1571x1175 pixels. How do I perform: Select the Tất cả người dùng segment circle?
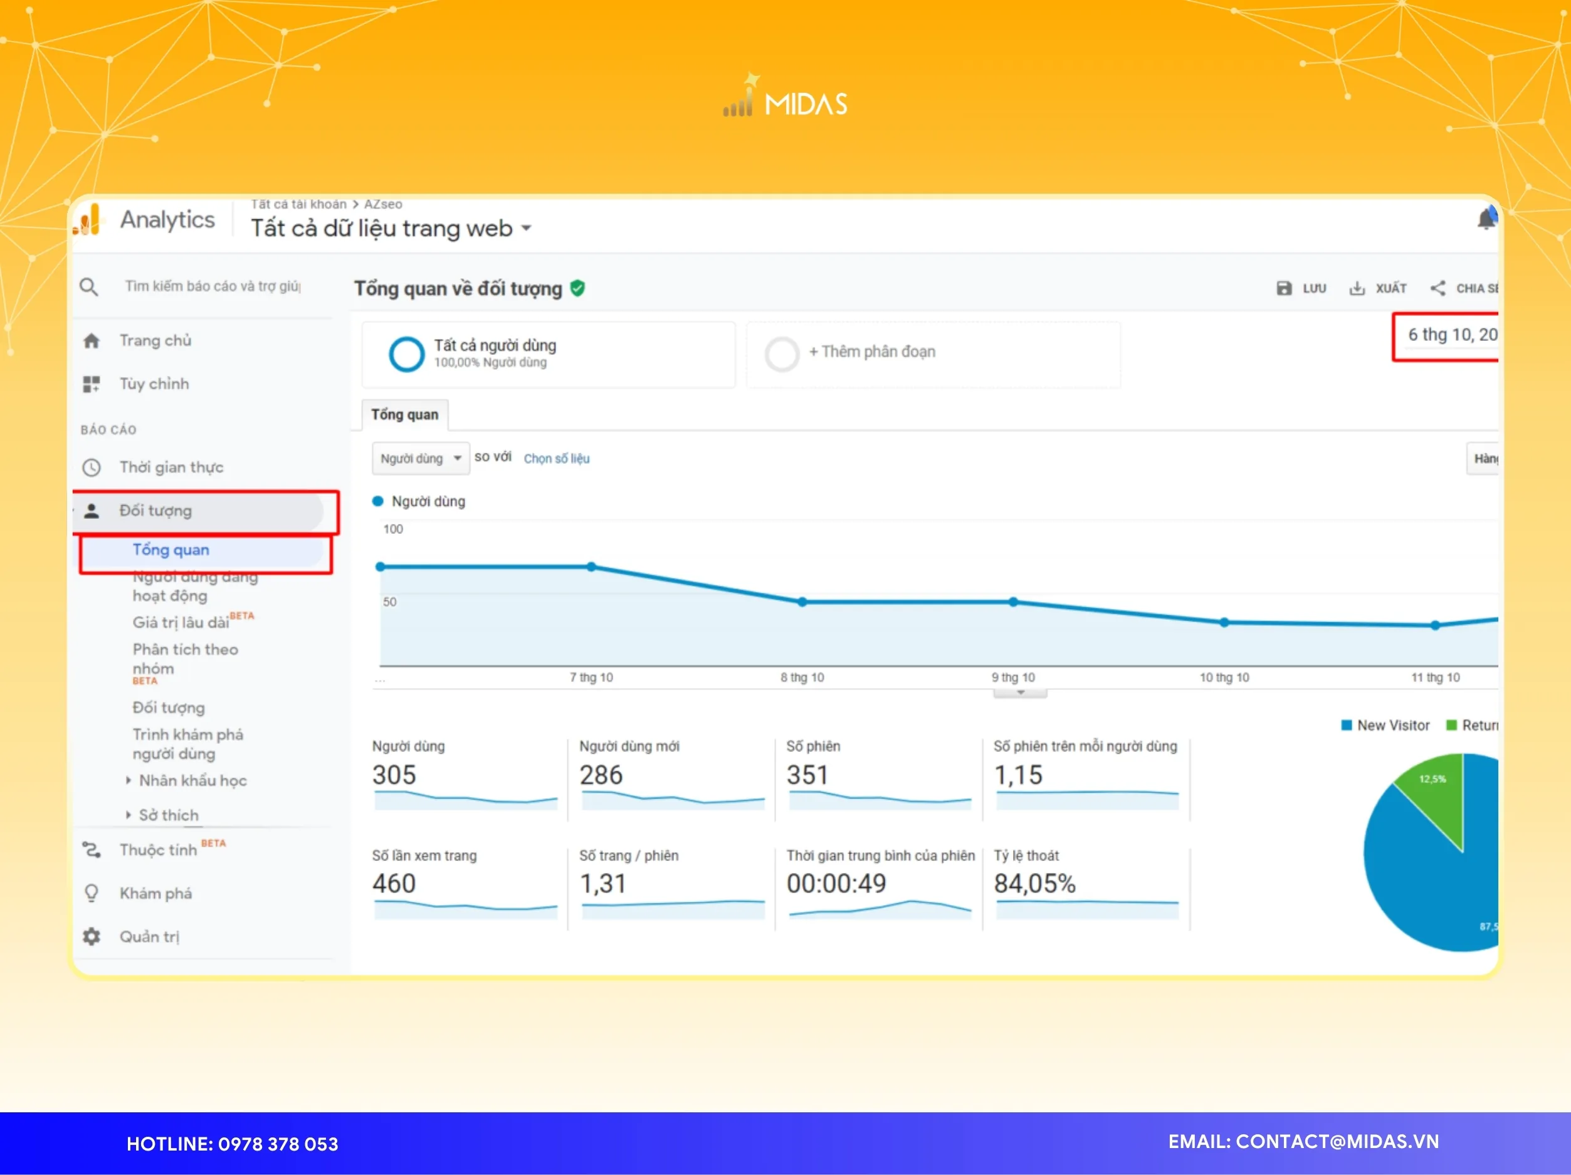click(x=407, y=353)
